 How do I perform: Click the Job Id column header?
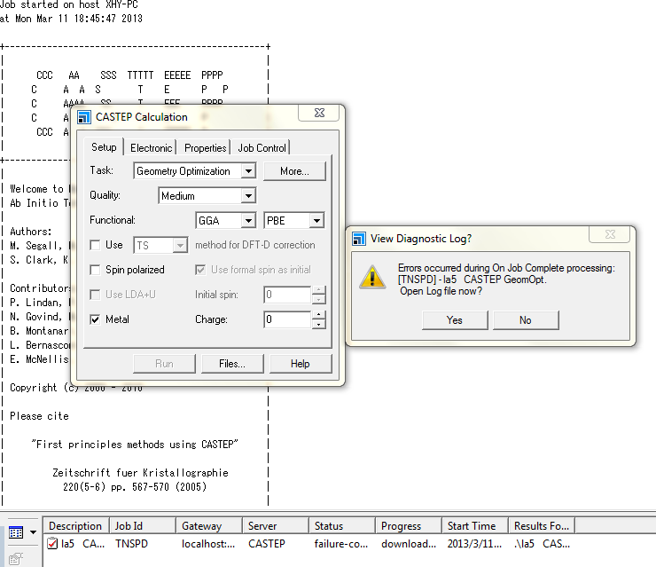[142, 525]
